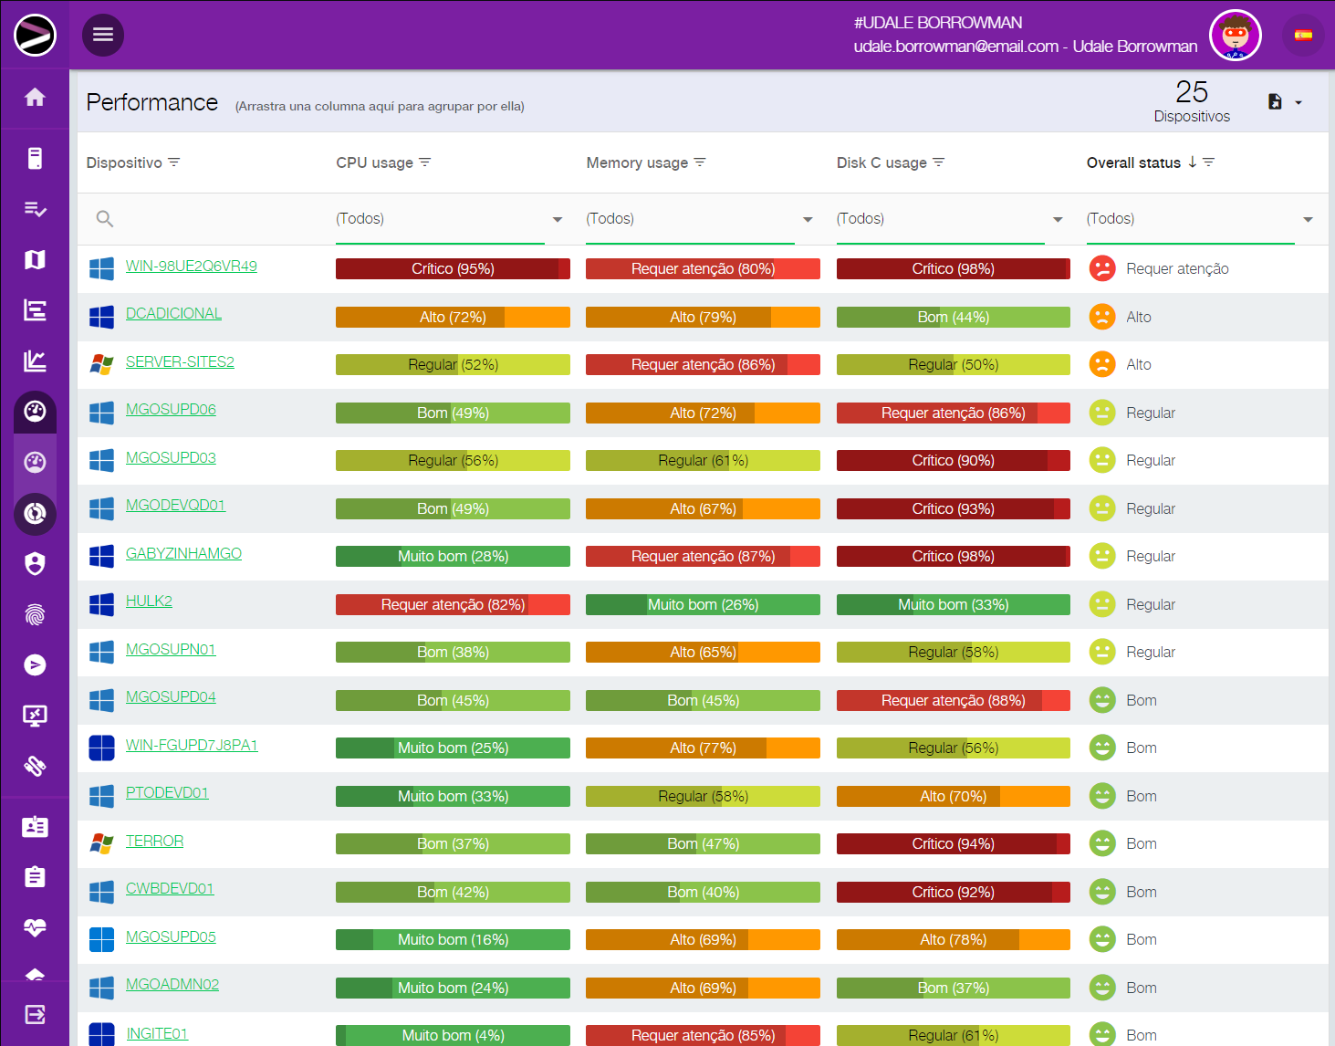Open the export file dropdown arrow

pos(1298,102)
